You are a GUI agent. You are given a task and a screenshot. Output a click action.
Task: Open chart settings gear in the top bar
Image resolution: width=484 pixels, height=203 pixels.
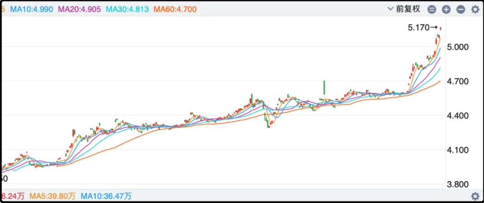point(475,9)
